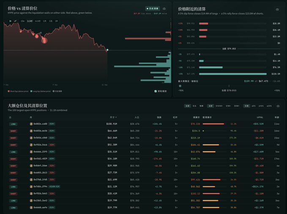Click wallet avatar for 0x7d54…2794

(x=31, y=187)
